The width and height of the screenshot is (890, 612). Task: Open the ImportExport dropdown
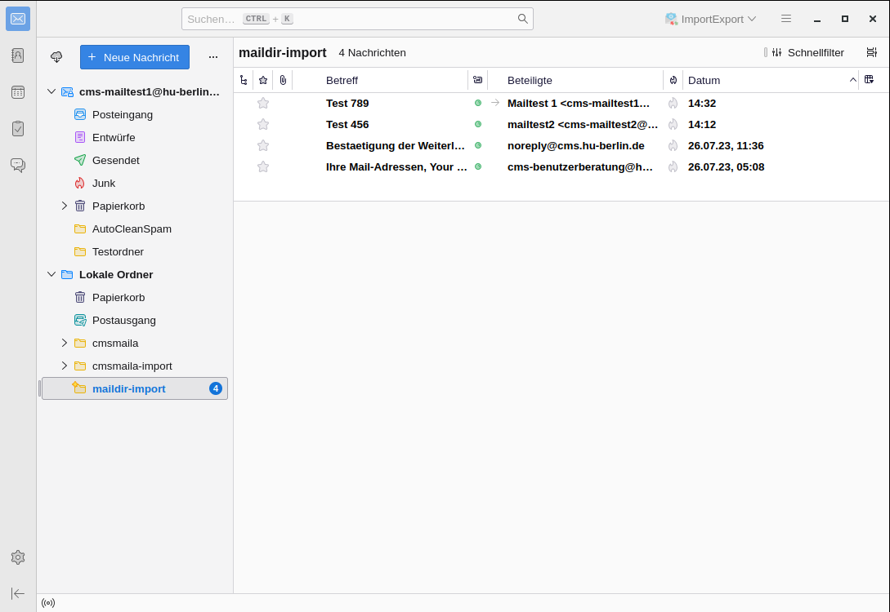(710, 19)
